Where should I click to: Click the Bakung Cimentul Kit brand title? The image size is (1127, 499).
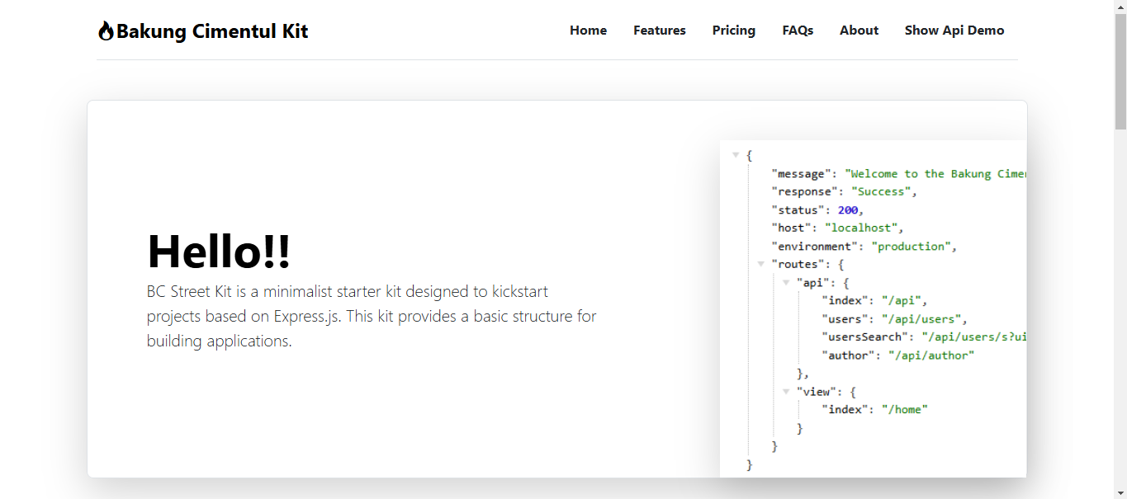pos(212,31)
